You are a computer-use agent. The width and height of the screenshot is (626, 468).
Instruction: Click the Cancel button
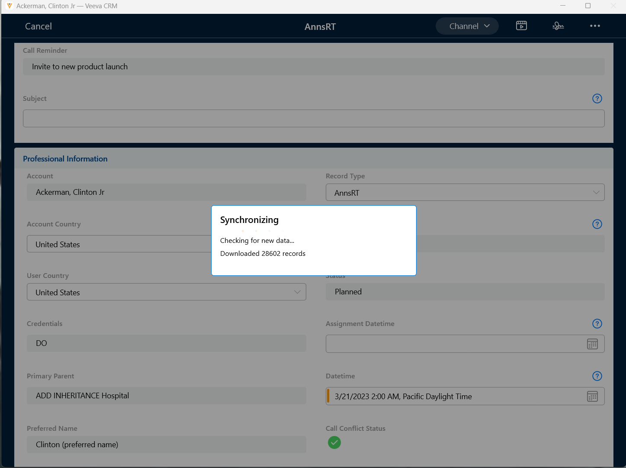pos(39,26)
